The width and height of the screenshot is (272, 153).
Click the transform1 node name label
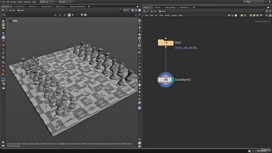pos(183,79)
